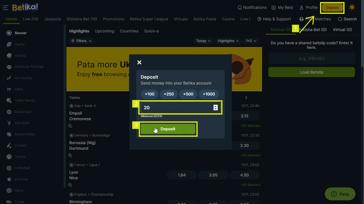Screen dimensions: 364x204
Task: Open the Highlights sort dropdown
Action: 228,41
